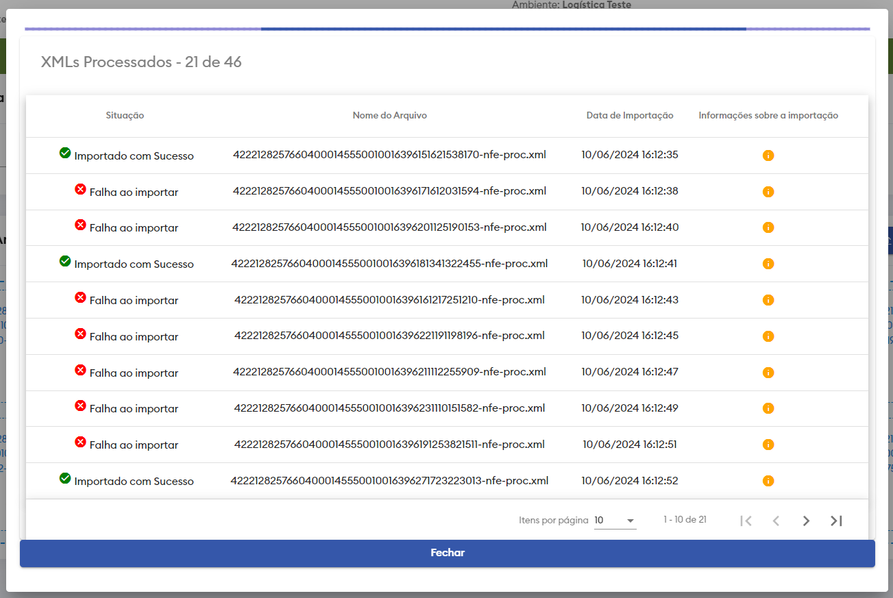Click Importado com Sucesso in the last row
The image size is (893, 598).
click(x=134, y=482)
